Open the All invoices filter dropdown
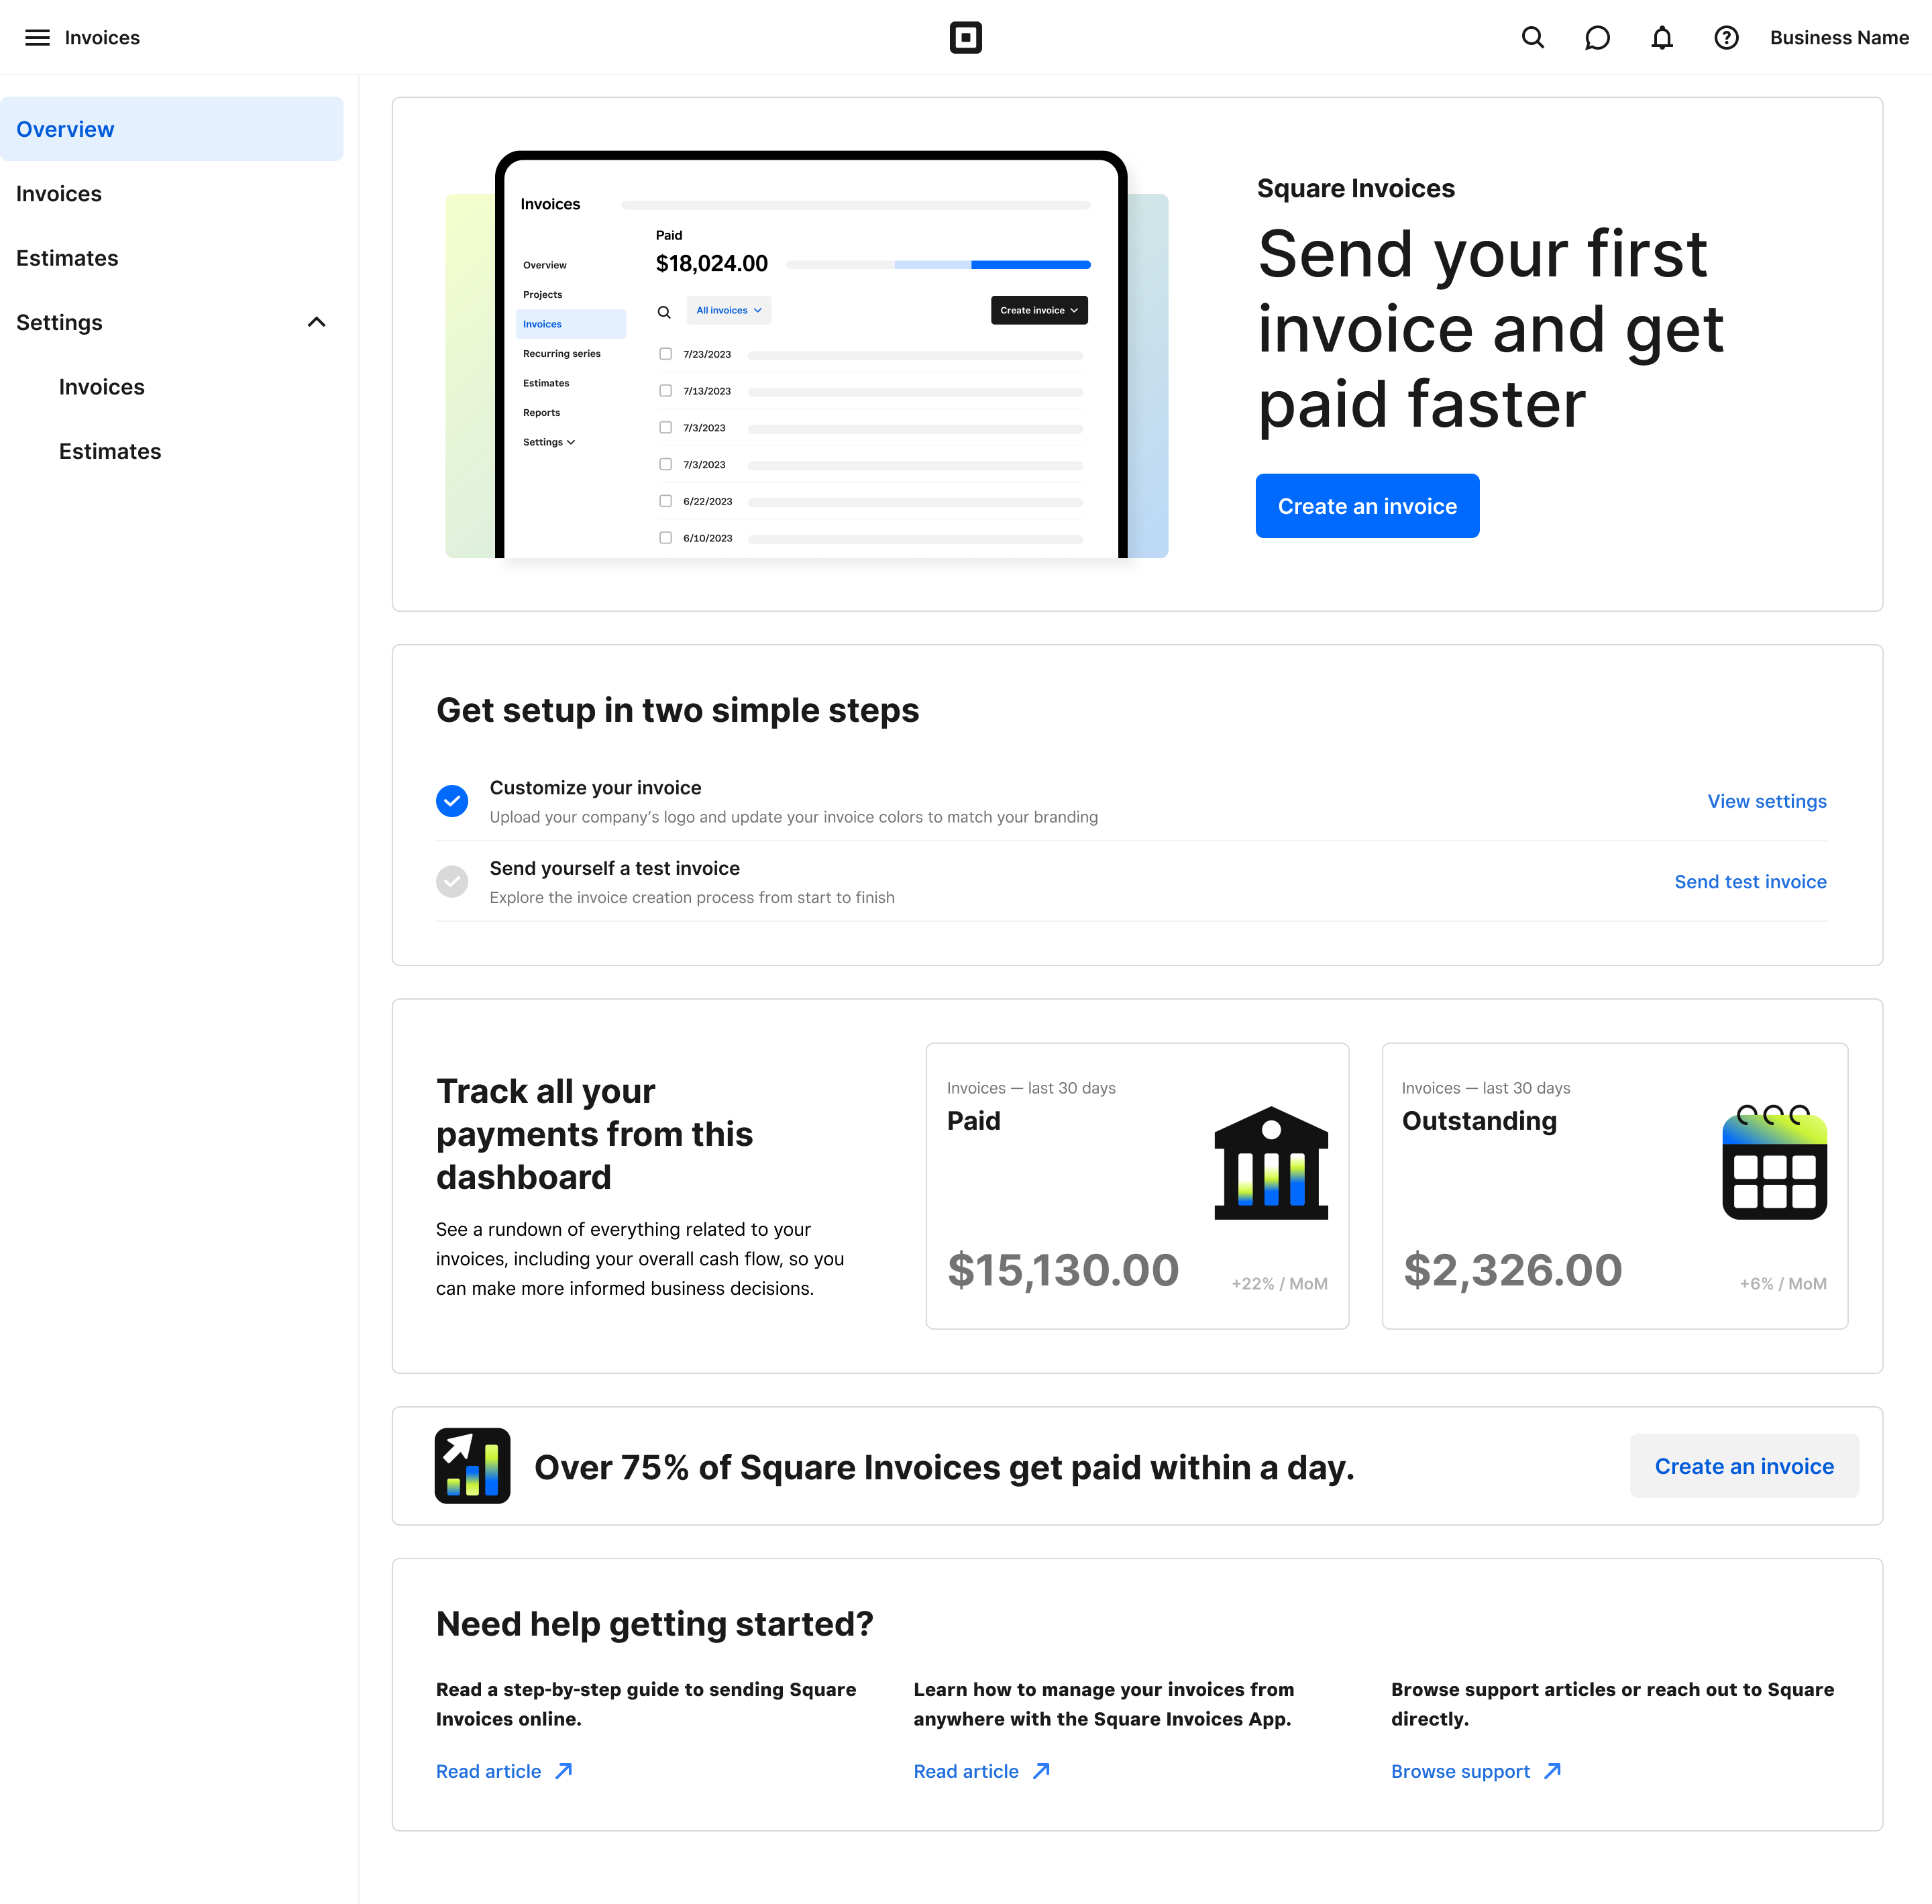This screenshot has height=1904, width=1932. coord(728,310)
